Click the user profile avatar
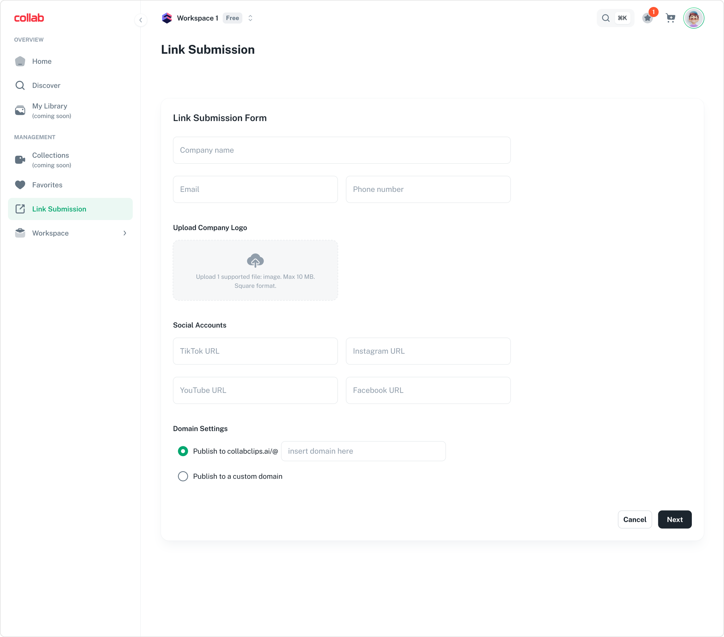Screen dimensions: 724x637 tap(693, 18)
